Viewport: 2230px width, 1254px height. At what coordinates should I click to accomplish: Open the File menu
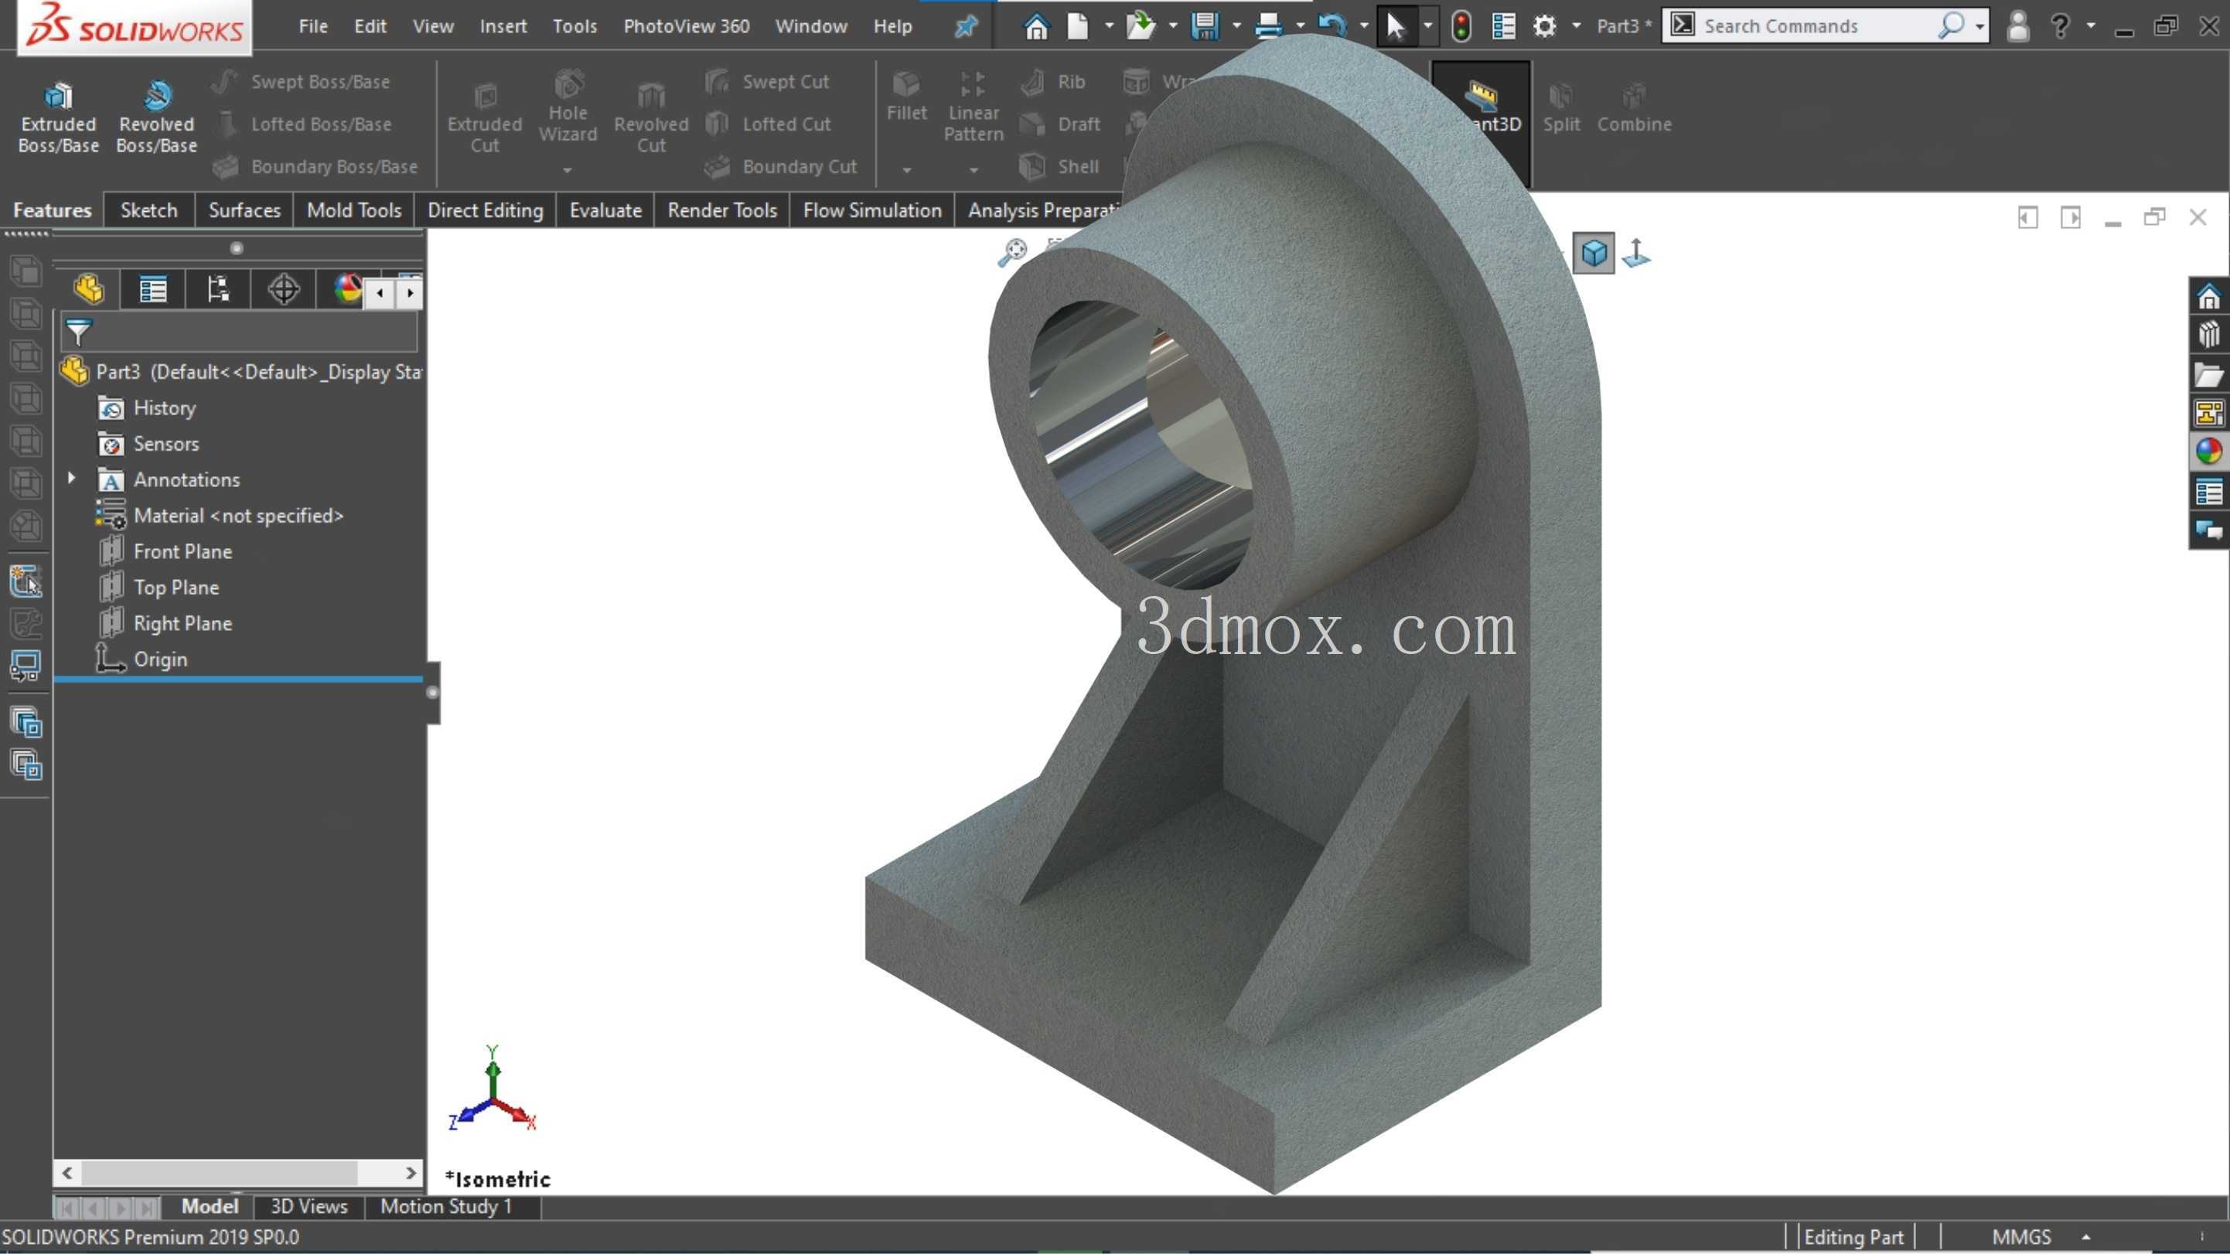[x=313, y=26]
